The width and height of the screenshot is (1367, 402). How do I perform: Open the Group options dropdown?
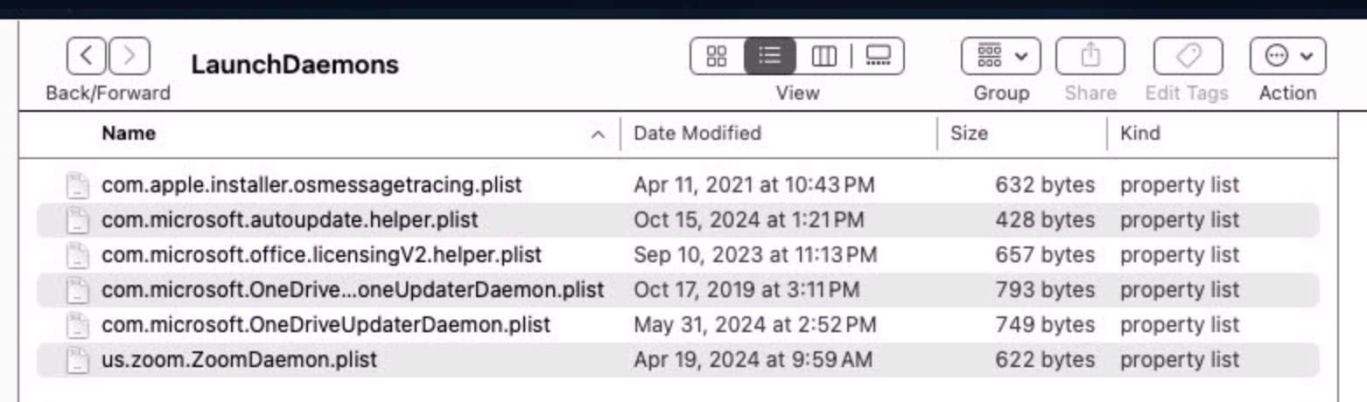[1000, 58]
